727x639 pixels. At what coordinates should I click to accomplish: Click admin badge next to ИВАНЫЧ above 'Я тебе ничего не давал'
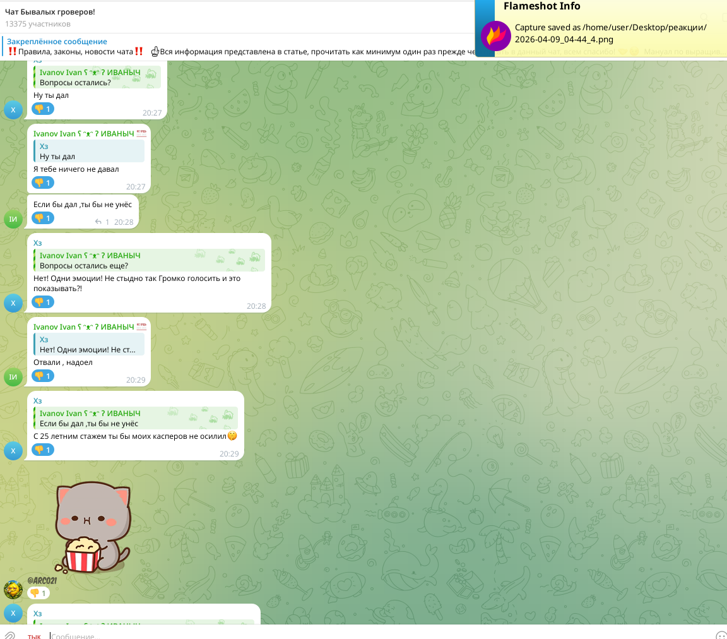coord(141,133)
